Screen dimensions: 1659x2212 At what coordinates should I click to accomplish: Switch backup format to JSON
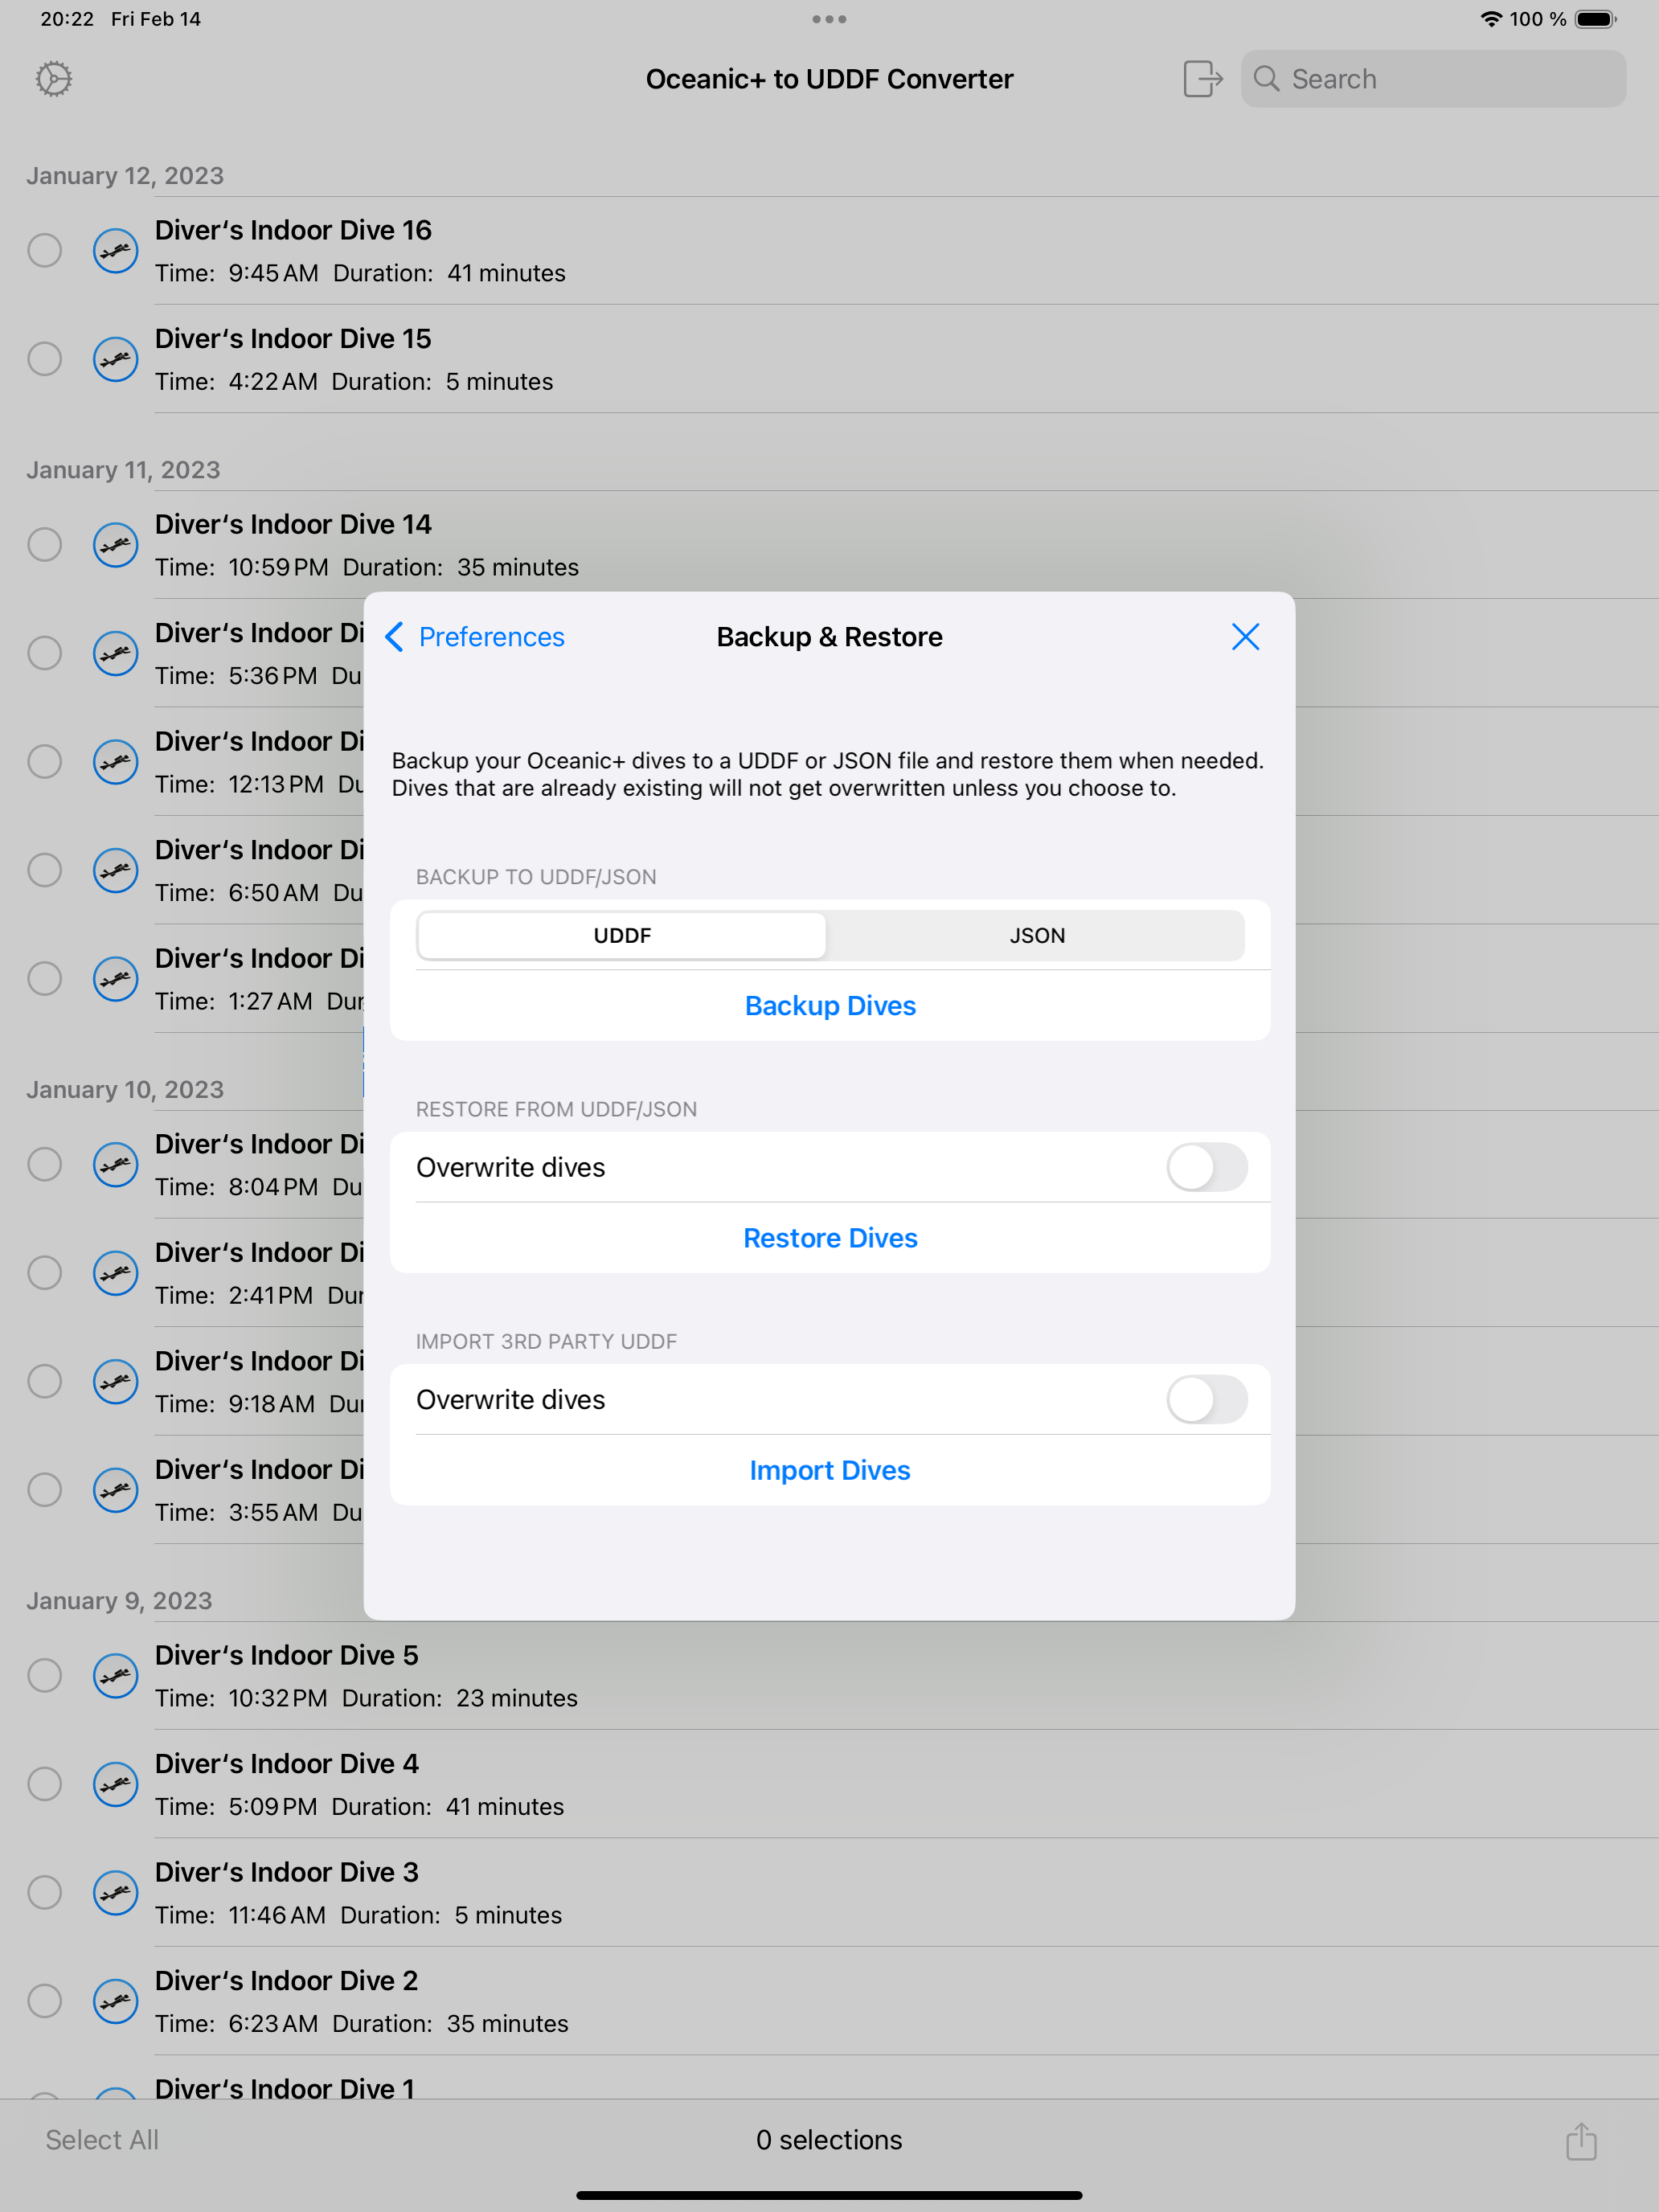click(x=1037, y=936)
